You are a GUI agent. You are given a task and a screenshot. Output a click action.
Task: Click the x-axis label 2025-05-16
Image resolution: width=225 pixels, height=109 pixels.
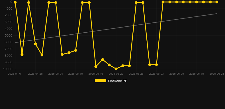tap(96, 74)
